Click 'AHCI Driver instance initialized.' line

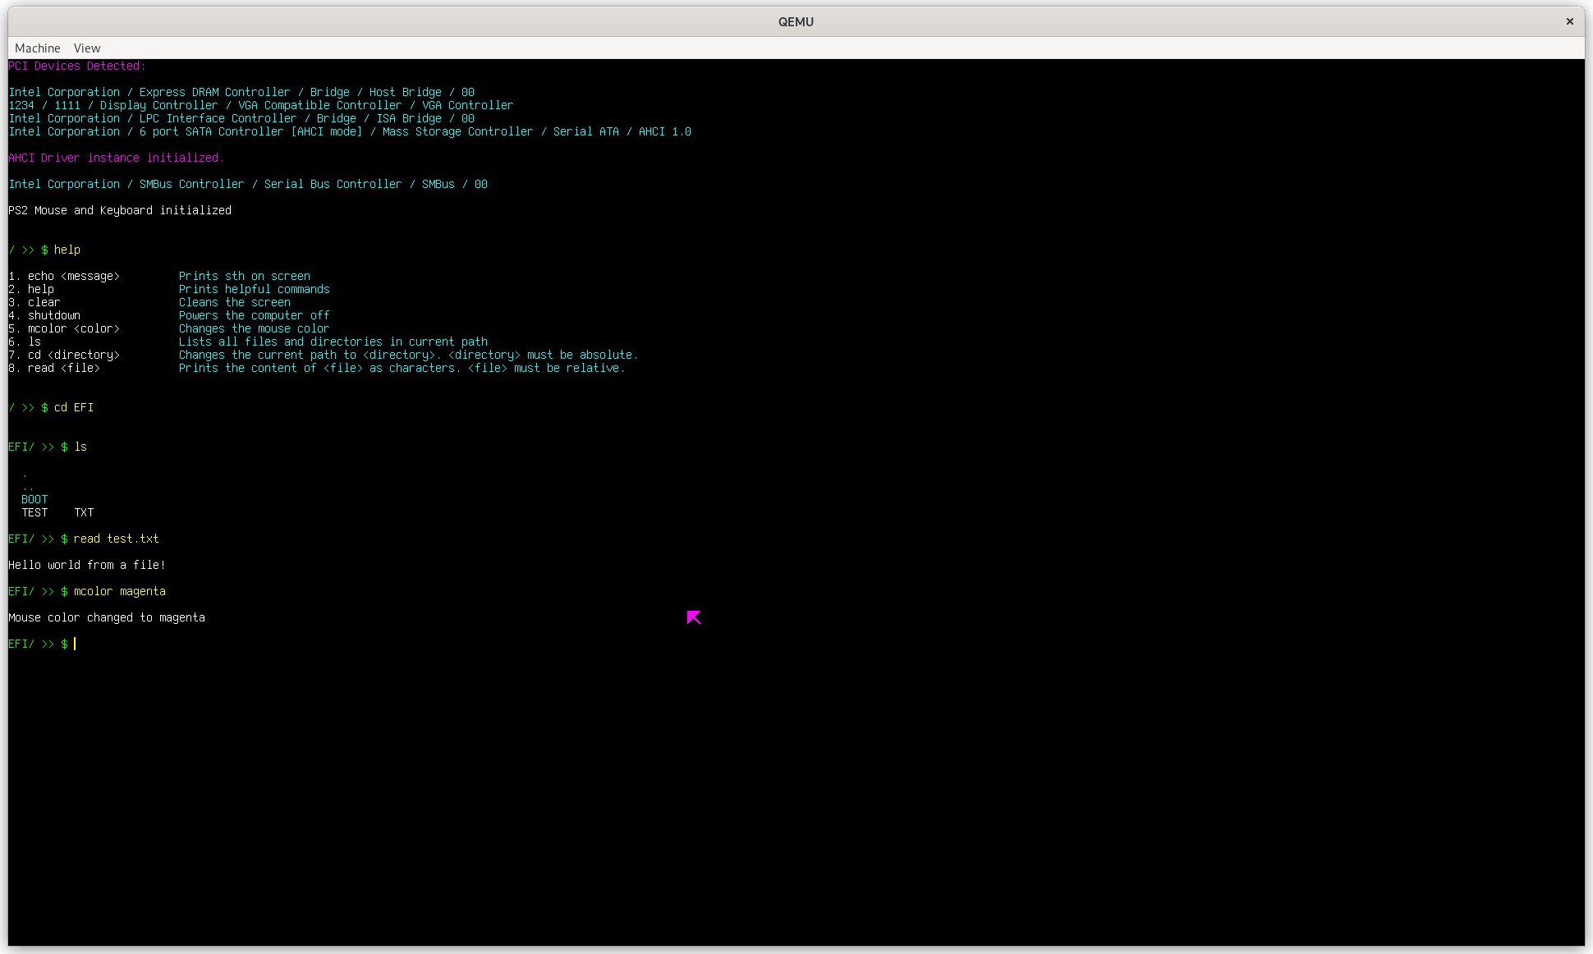pyautogui.click(x=116, y=158)
